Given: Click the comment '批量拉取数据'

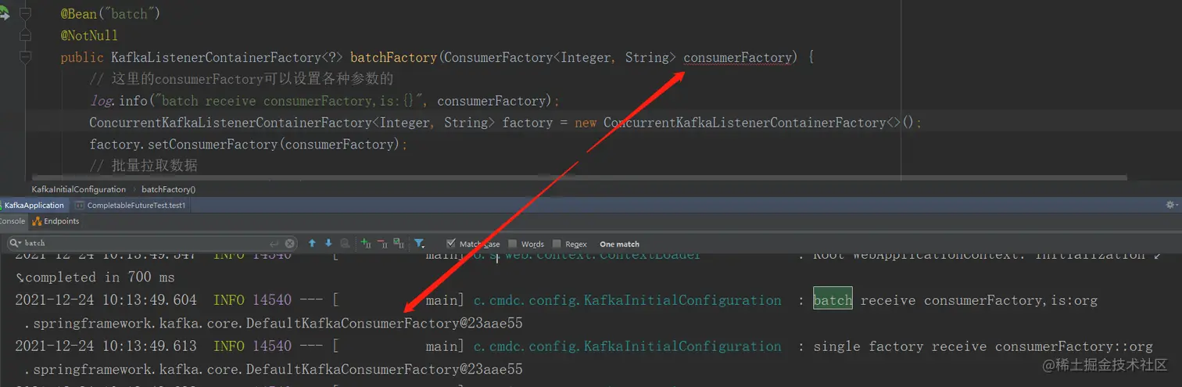Looking at the screenshot, I should 143,166.
